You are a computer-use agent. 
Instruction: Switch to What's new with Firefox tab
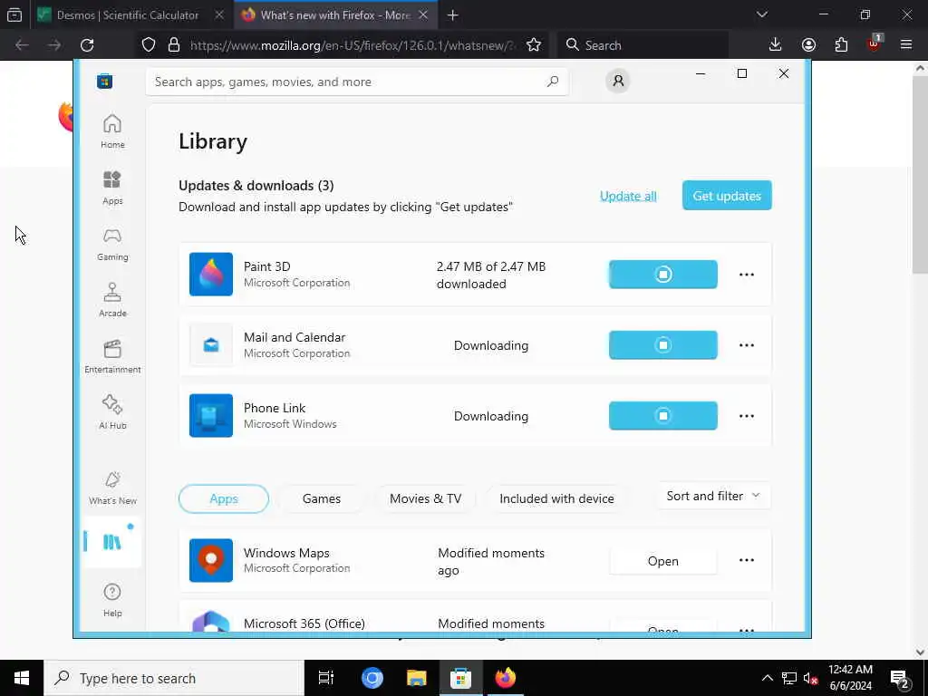[x=335, y=15]
